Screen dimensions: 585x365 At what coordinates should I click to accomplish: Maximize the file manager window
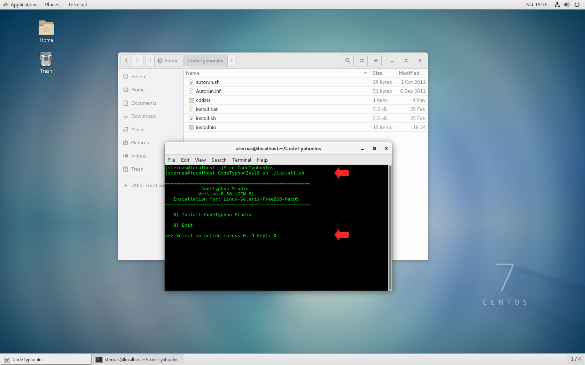[x=406, y=60]
